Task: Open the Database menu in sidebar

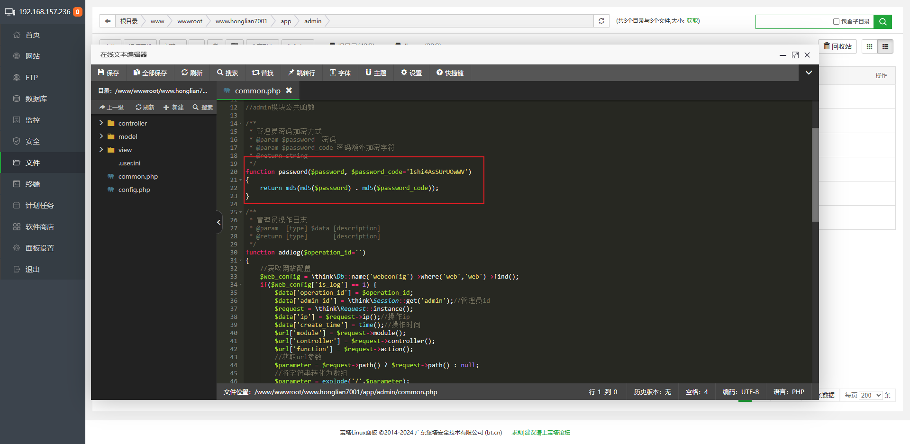Action: point(36,99)
